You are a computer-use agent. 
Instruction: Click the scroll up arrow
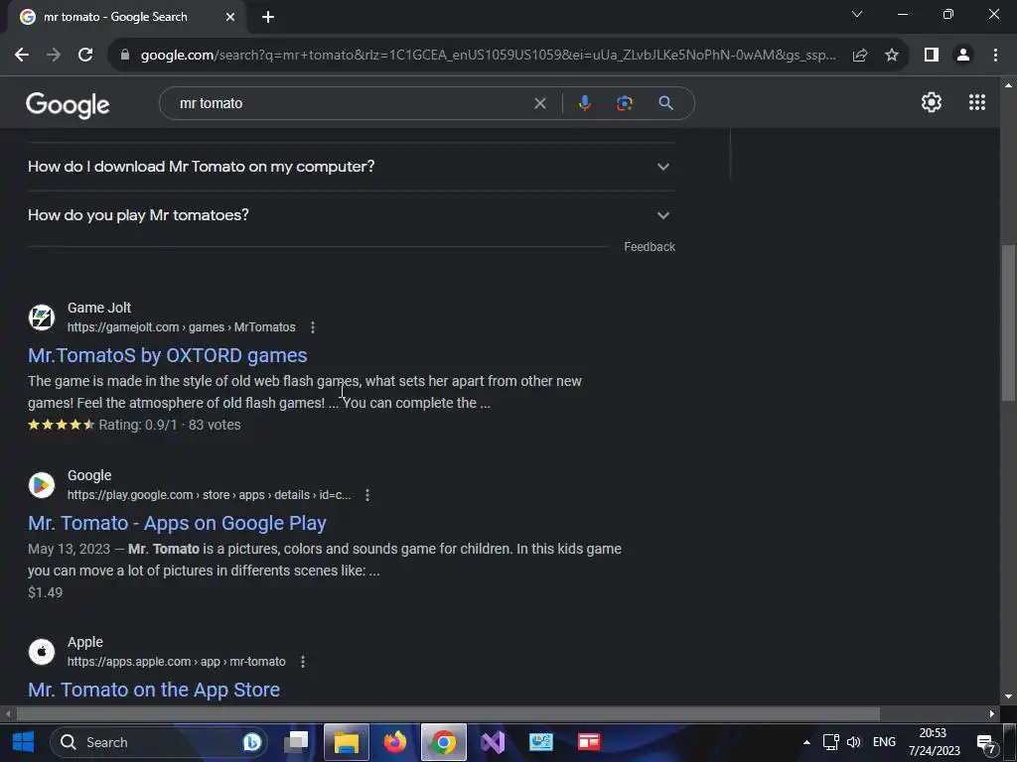1008,85
